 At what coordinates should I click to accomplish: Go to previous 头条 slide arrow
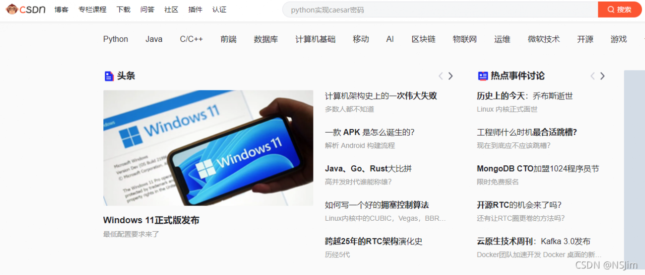[440, 76]
